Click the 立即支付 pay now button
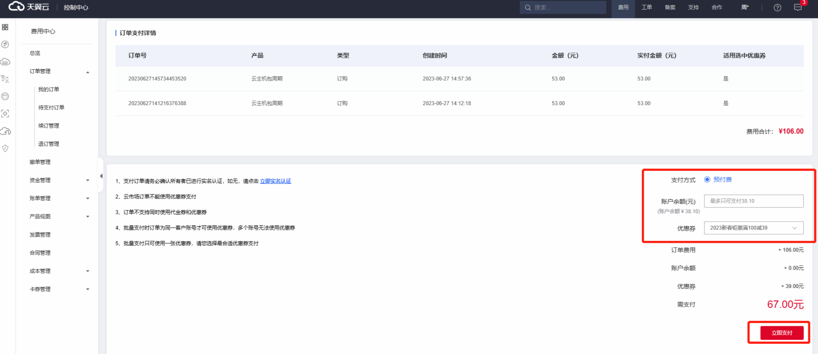Screen dimensions: 818x354 [x=781, y=333]
